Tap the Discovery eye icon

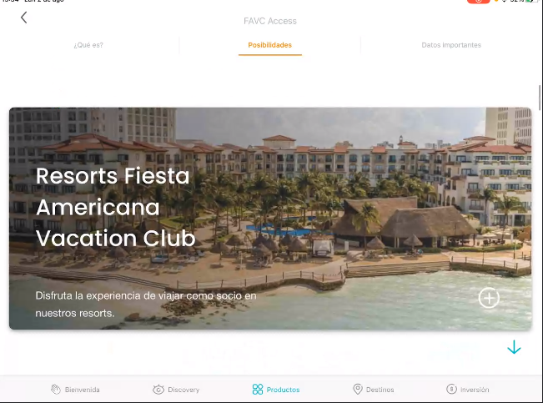(x=158, y=390)
